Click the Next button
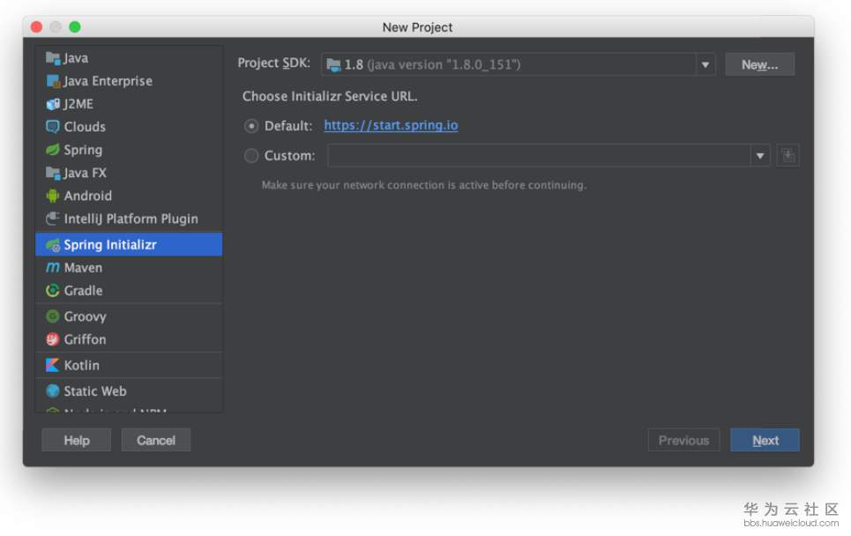Screen dimensions: 851x536 pyautogui.click(x=765, y=440)
